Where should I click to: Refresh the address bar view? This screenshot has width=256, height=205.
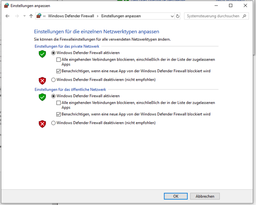(178, 16)
